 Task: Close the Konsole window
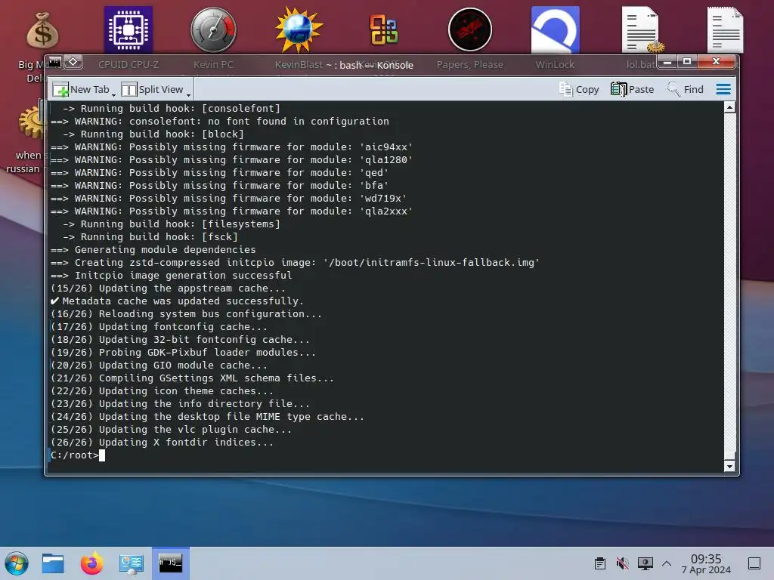coord(717,62)
